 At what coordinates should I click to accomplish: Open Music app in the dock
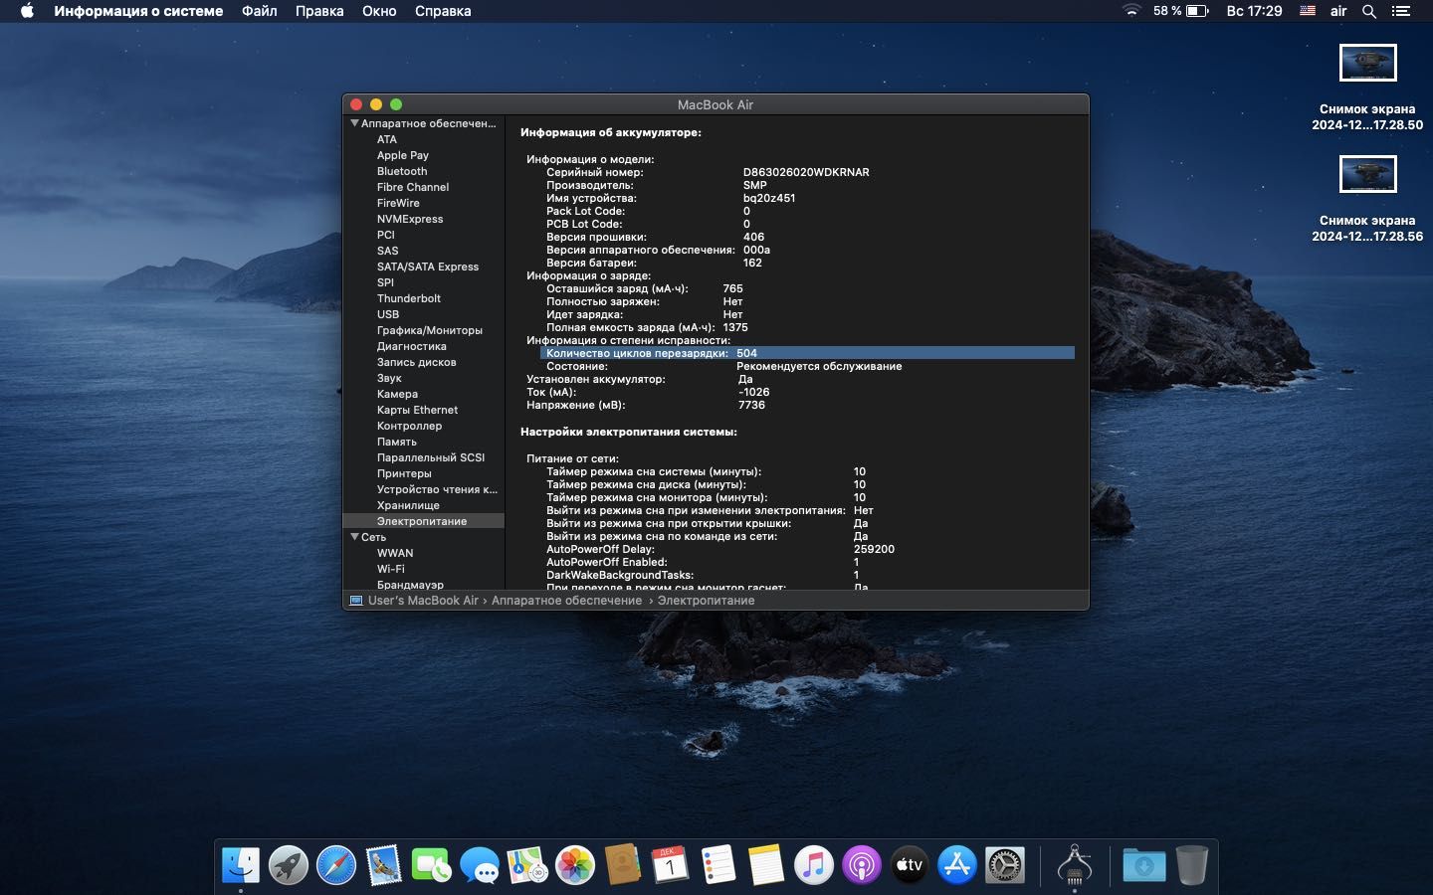814,865
